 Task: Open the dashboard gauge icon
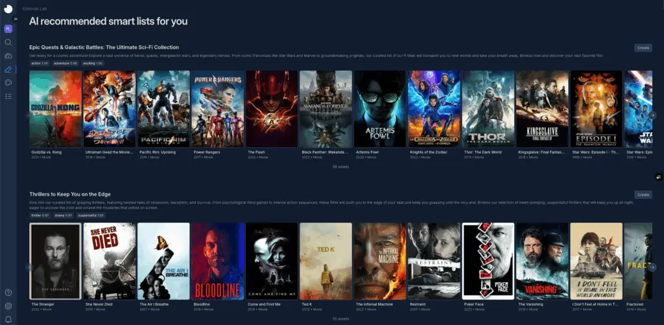coord(8,56)
